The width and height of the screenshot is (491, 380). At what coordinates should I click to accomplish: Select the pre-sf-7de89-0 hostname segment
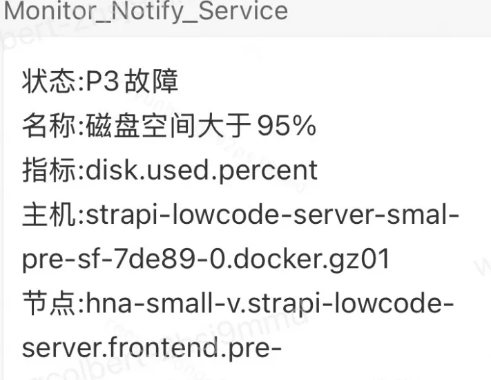(x=131, y=259)
